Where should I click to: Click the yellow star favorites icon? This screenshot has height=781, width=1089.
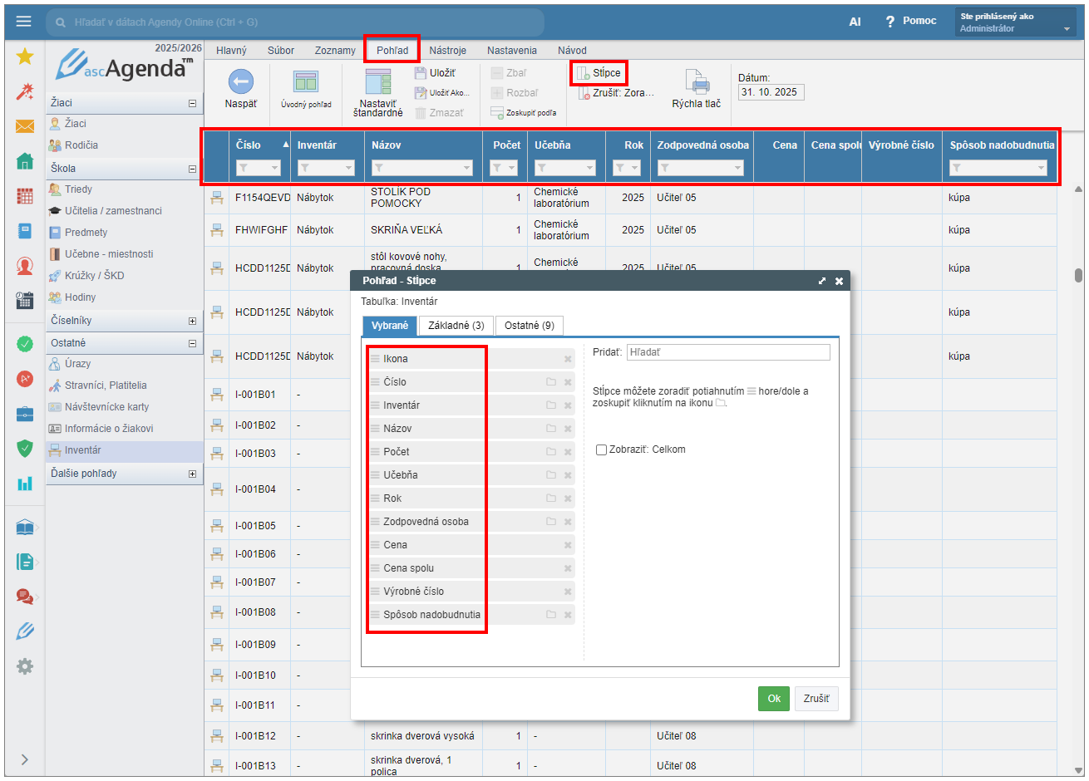click(x=25, y=56)
